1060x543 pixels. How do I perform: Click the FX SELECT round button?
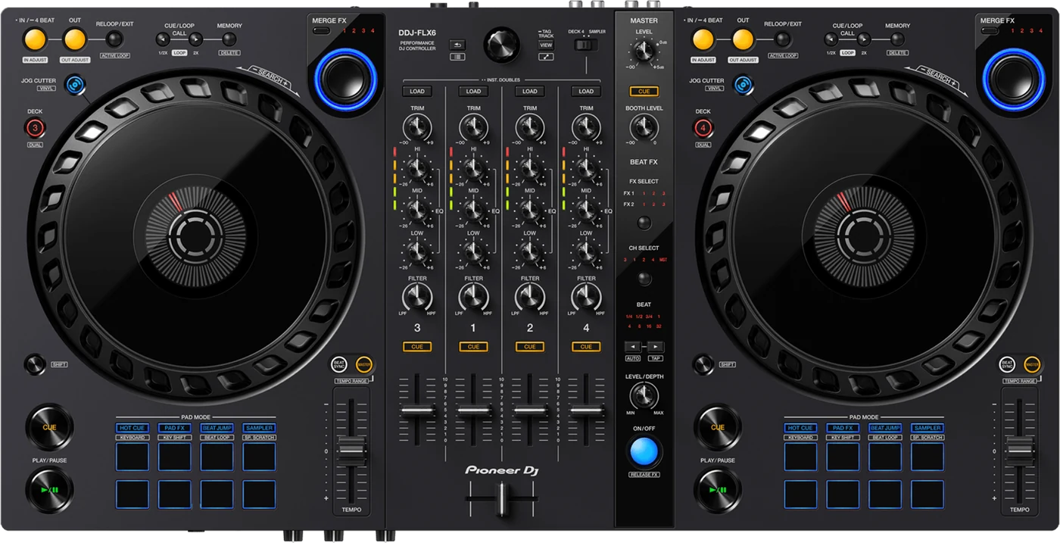pos(644,223)
